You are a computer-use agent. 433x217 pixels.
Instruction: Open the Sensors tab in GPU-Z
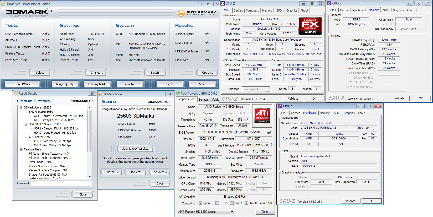coord(203,100)
